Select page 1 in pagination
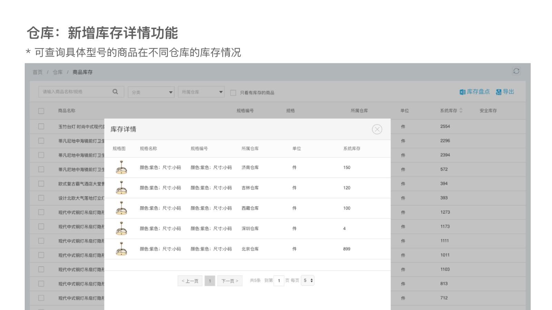Image resolution: width=552 pixels, height=310 pixels. [x=210, y=281]
